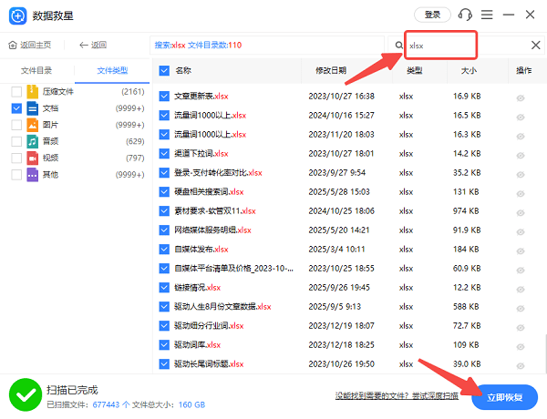Toggle the 压缩文件 category checkbox
Screen dimensions: 547x419
[17, 91]
